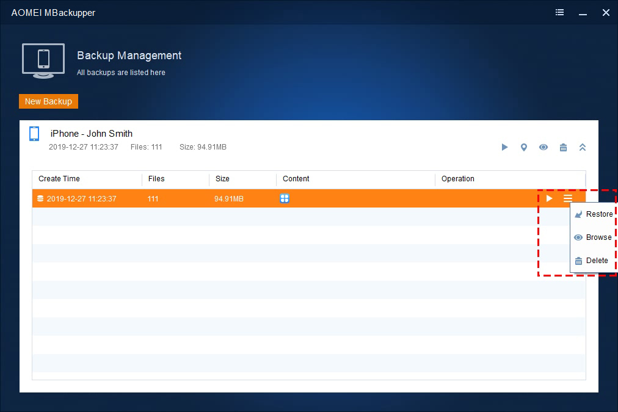Browse backup with the eye icon in header

pos(543,147)
